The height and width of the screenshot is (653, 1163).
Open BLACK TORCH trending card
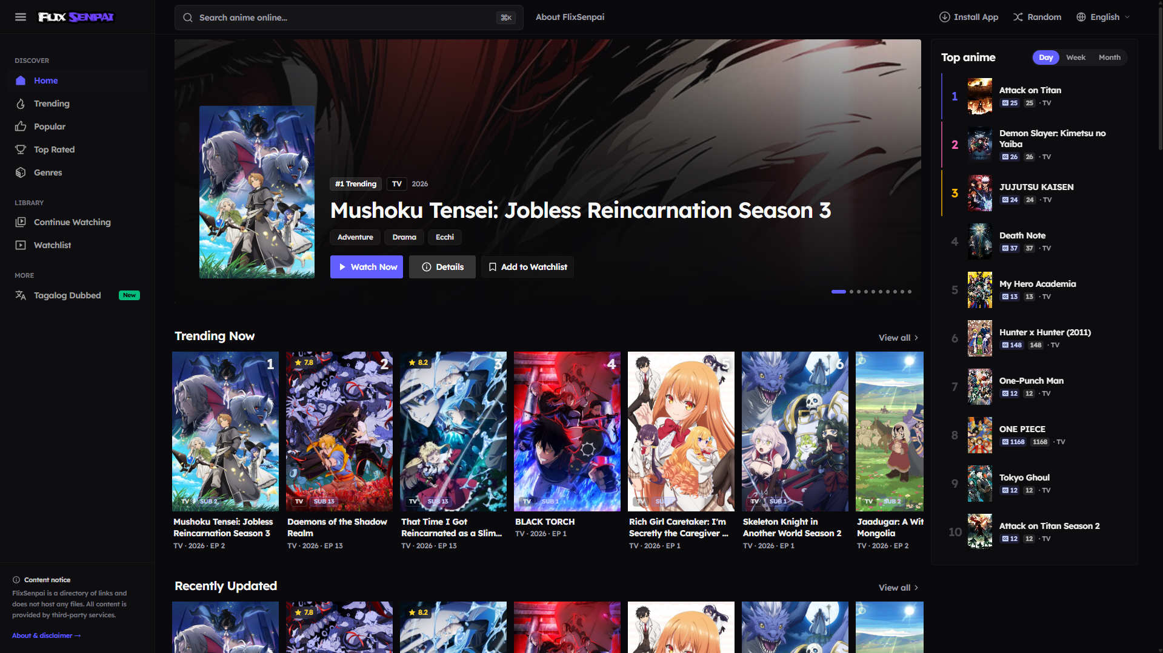pyautogui.click(x=567, y=445)
